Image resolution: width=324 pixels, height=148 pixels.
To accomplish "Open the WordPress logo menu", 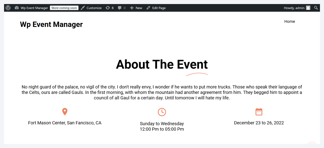I will point(8,8).
